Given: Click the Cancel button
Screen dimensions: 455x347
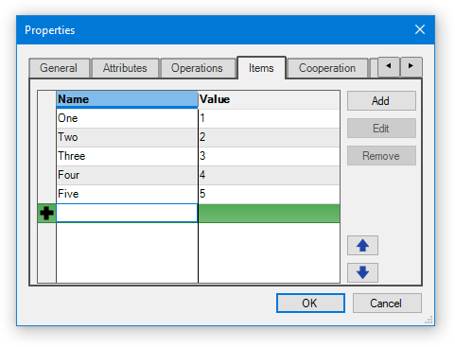Looking at the screenshot, I should pyautogui.click(x=387, y=304).
